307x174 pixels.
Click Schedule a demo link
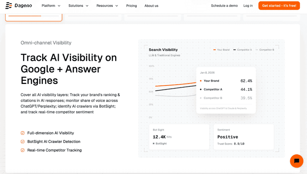(x=224, y=6)
